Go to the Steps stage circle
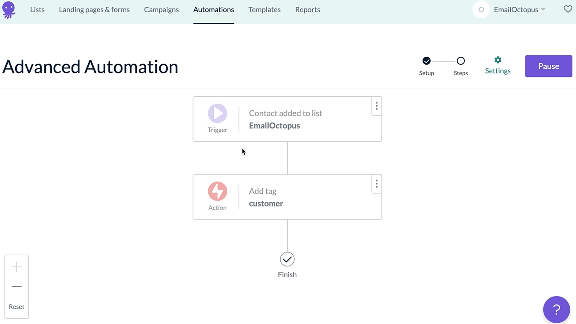The image size is (576, 324). [x=461, y=61]
